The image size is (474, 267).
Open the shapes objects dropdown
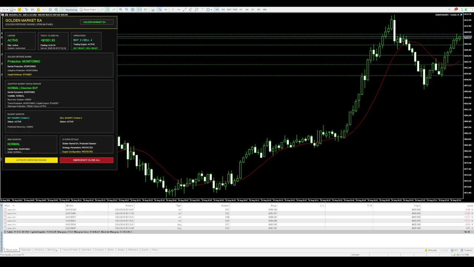(209, 10)
